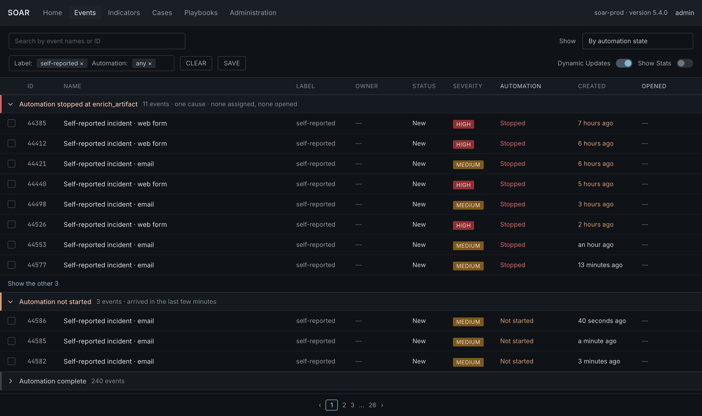Viewport: 702px width, 416px height.
Task: Select checkbox for event 44412
Action: tap(12, 143)
